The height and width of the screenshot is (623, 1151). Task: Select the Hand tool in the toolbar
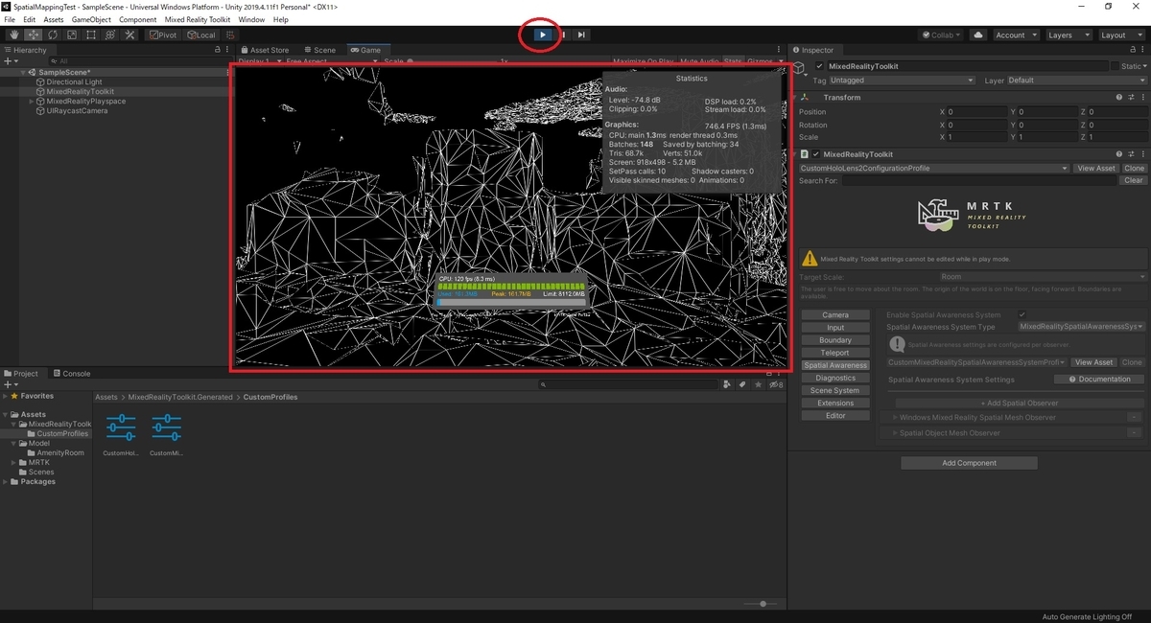coord(13,35)
